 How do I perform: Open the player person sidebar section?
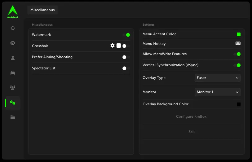pyautogui.click(x=13, y=58)
